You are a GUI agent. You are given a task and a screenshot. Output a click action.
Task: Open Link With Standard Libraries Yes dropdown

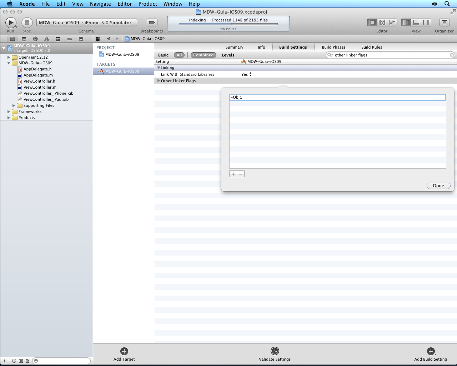tap(246, 74)
